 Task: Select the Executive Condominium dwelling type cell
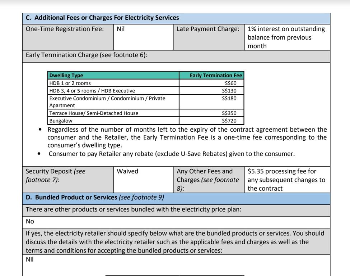pyautogui.click(x=113, y=102)
